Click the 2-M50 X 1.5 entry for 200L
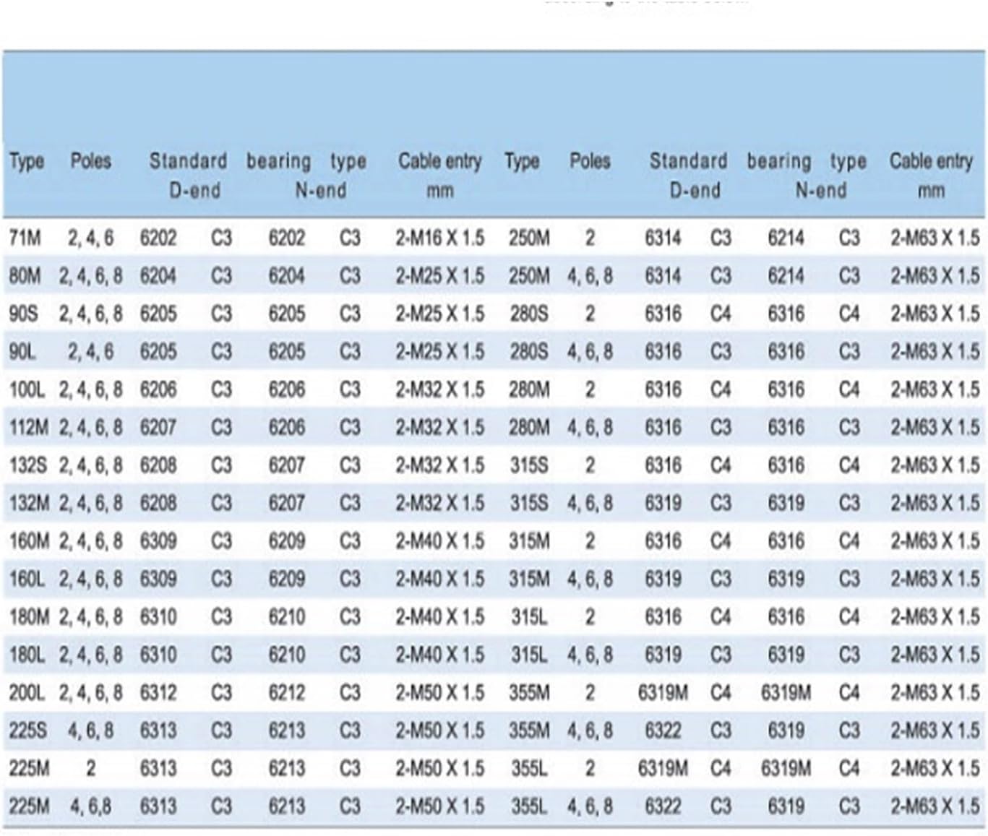This screenshot has width=988, height=836. (x=439, y=692)
